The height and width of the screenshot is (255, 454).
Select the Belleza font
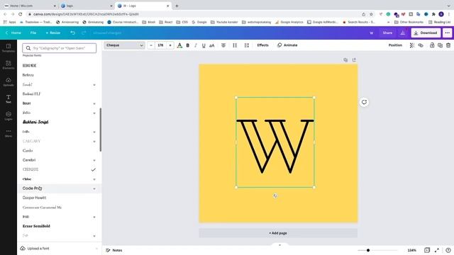pyautogui.click(x=28, y=75)
